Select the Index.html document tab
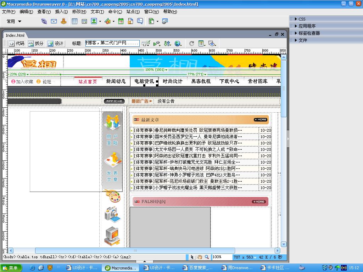 pyautogui.click(x=15, y=35)
